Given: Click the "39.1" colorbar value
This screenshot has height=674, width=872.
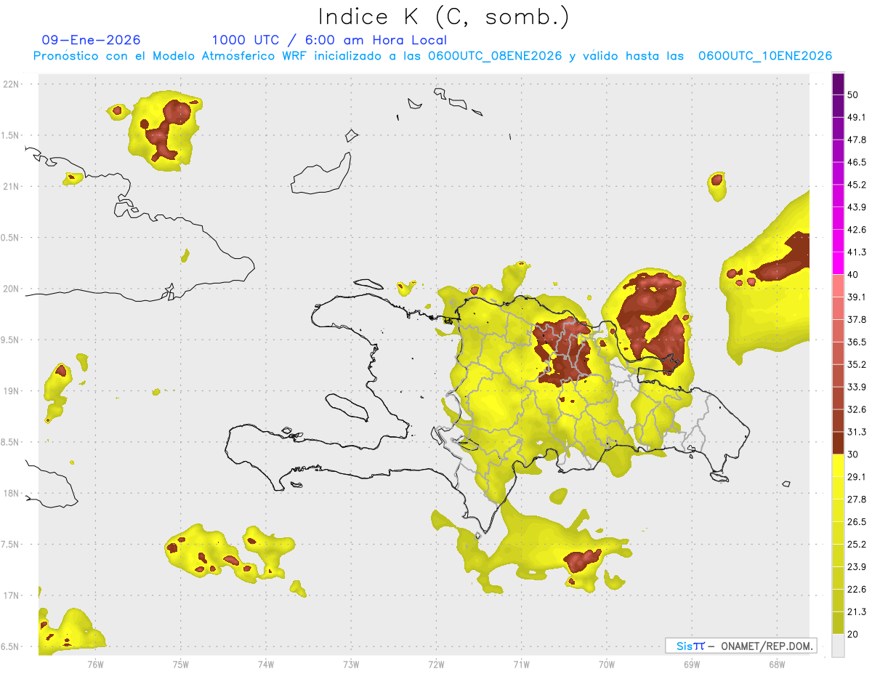Looking at the screenshot, I should [x=857, y=297].
